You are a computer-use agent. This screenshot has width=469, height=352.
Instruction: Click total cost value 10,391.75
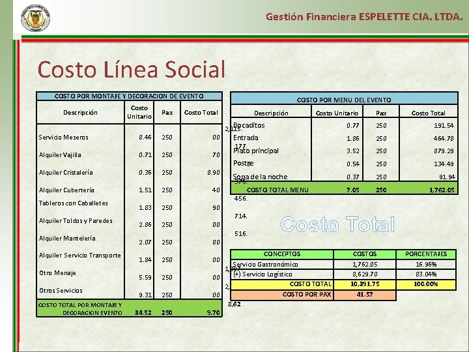365,284
